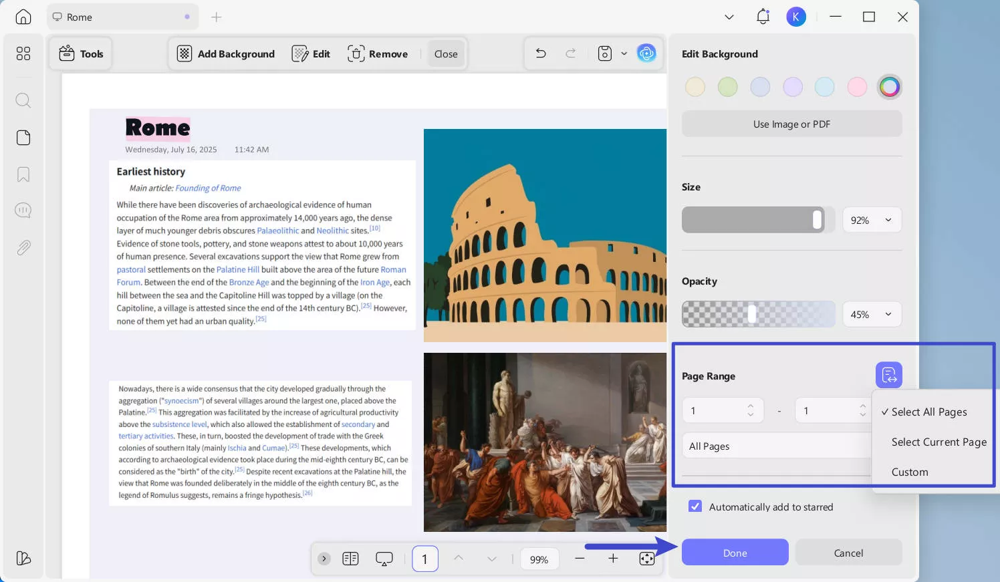Image resolution: width=1000 pixels, height=582 pixels.
Task: Open the notifications bell
Action: (763, 17)
